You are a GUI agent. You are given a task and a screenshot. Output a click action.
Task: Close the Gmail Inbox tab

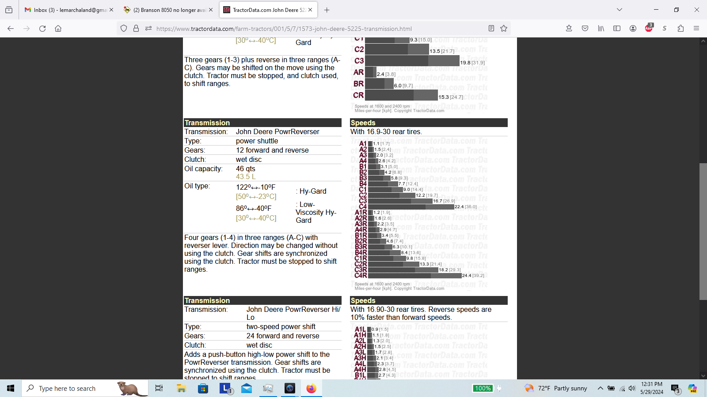click(x=111, y=10)
